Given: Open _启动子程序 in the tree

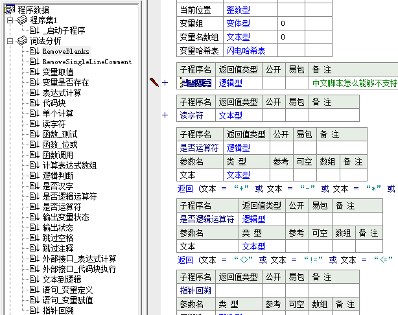Looking at the screenshot, I should 64,30.
